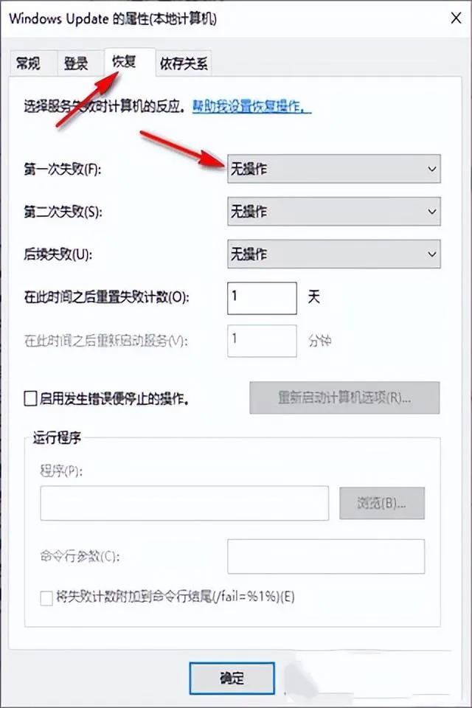
Task: Expand the 第一次失败 dropdown
Action: click(x=333, y=169)
